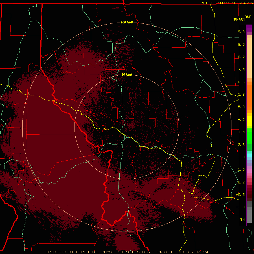Click the DKD legend title

pyautogui.click(x=248, y=17)
